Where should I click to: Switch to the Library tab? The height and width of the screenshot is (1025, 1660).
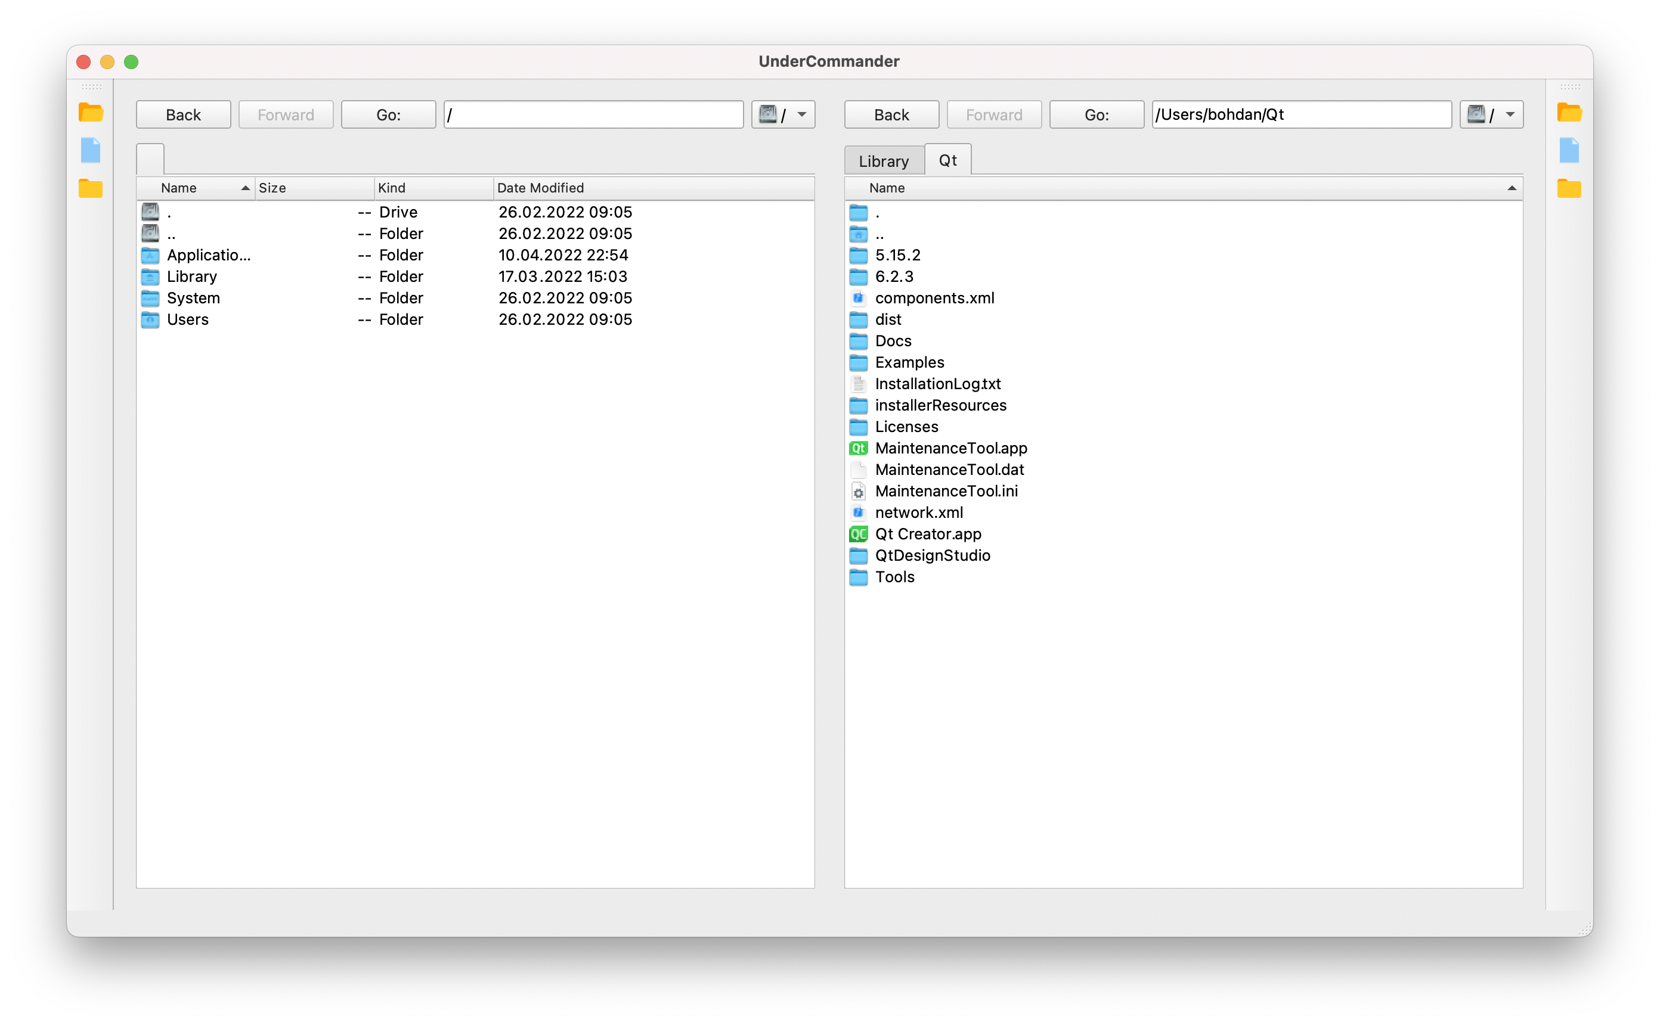[x=883, y=161]
